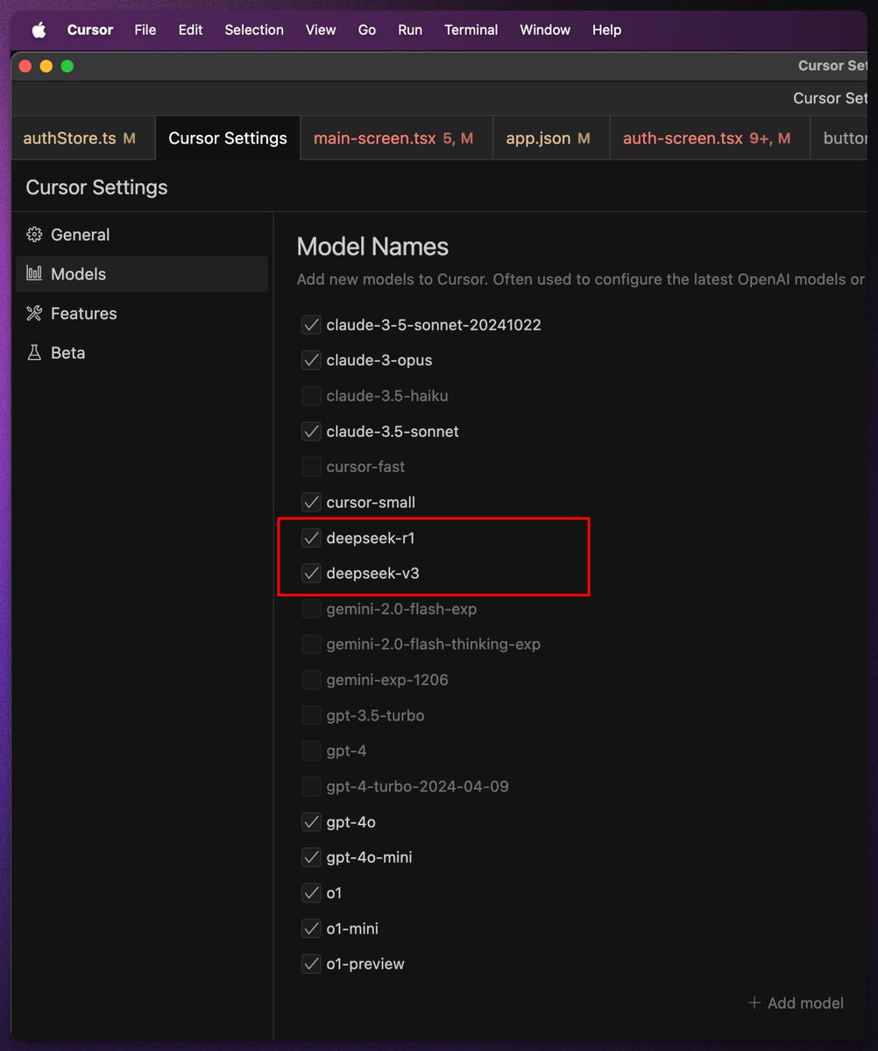Switch to the authStore.ts tab
The width and height of the screenshot is (878, 1051).
(83, 138)
